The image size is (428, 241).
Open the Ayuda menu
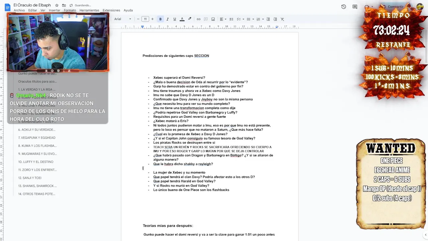tap(128, 10)
